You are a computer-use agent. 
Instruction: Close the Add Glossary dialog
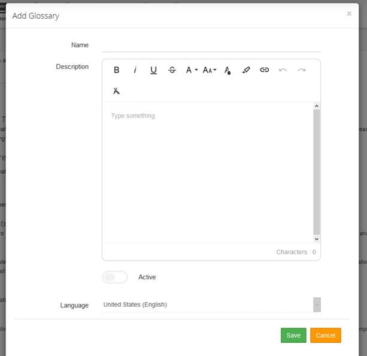pos(349,14)
